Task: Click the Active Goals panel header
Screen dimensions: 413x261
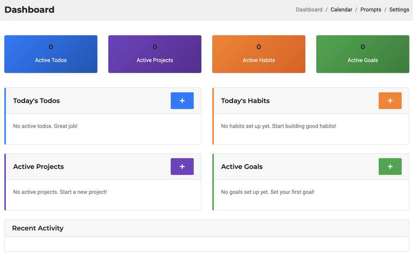Action: tap(242, 167)
